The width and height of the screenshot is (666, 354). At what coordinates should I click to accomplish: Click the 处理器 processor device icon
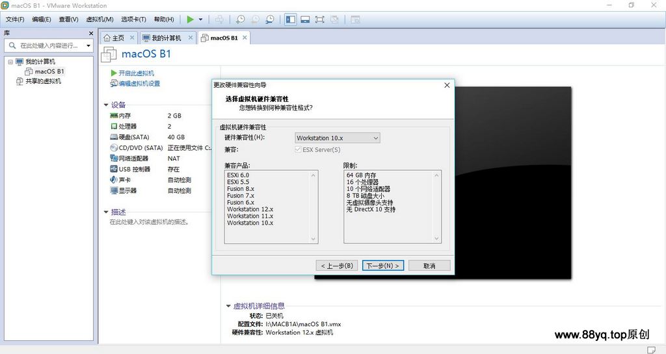click(x=114, y=127)
